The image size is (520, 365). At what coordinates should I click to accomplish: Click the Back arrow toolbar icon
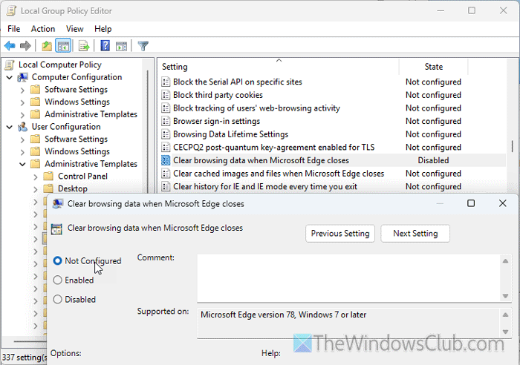pos(10,45)
